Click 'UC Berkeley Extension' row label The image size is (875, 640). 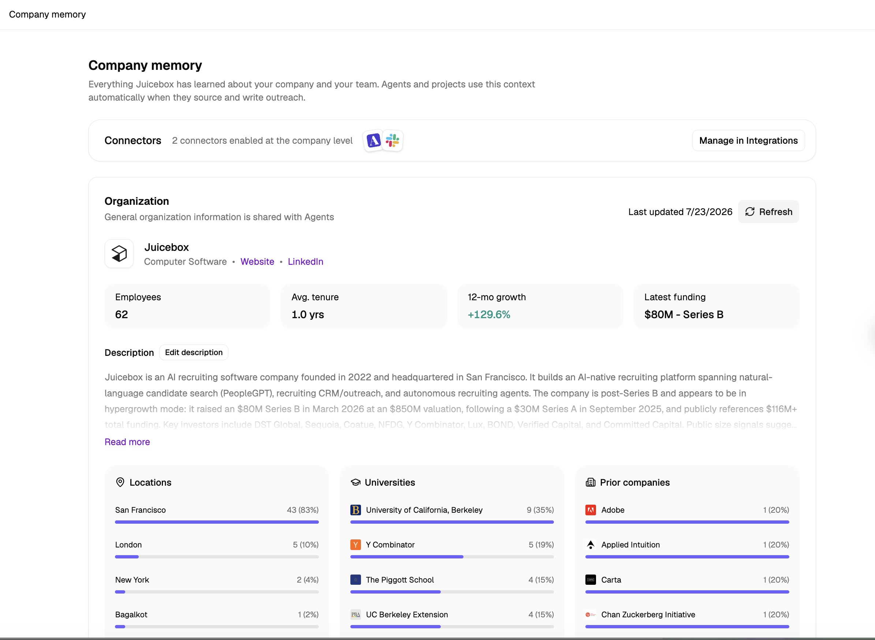(x=407, y=614)
